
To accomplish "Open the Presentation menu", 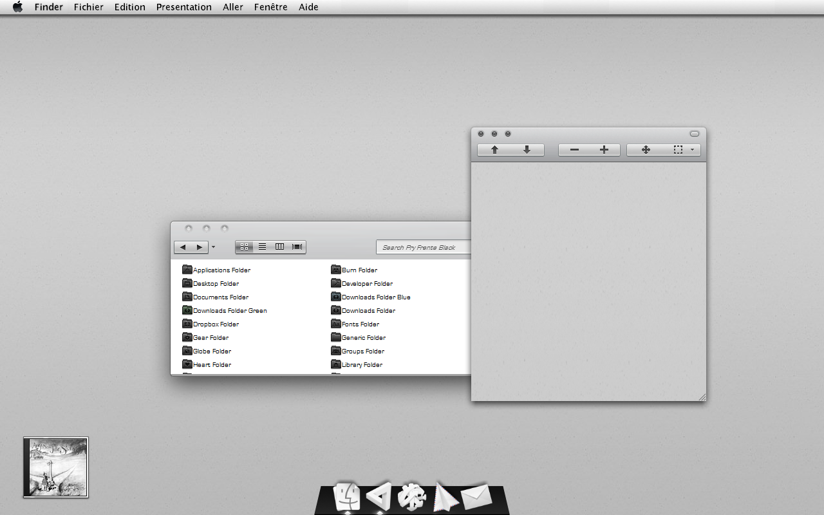I will tap(184, 7).
